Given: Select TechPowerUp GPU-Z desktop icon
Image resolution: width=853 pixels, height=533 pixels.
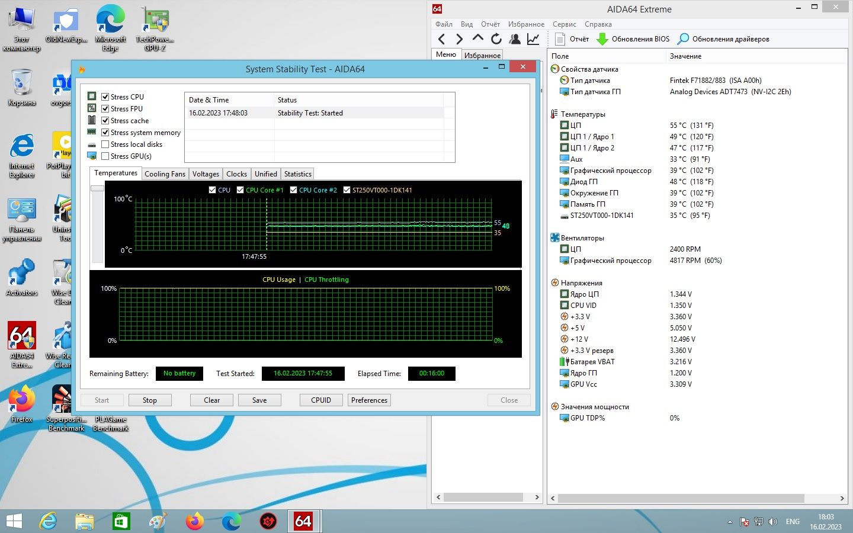Looking at the screenshot, I should [x=155, y=28].
